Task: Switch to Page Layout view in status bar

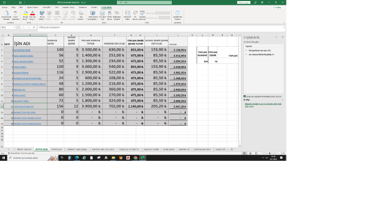Action: point(250,153)
